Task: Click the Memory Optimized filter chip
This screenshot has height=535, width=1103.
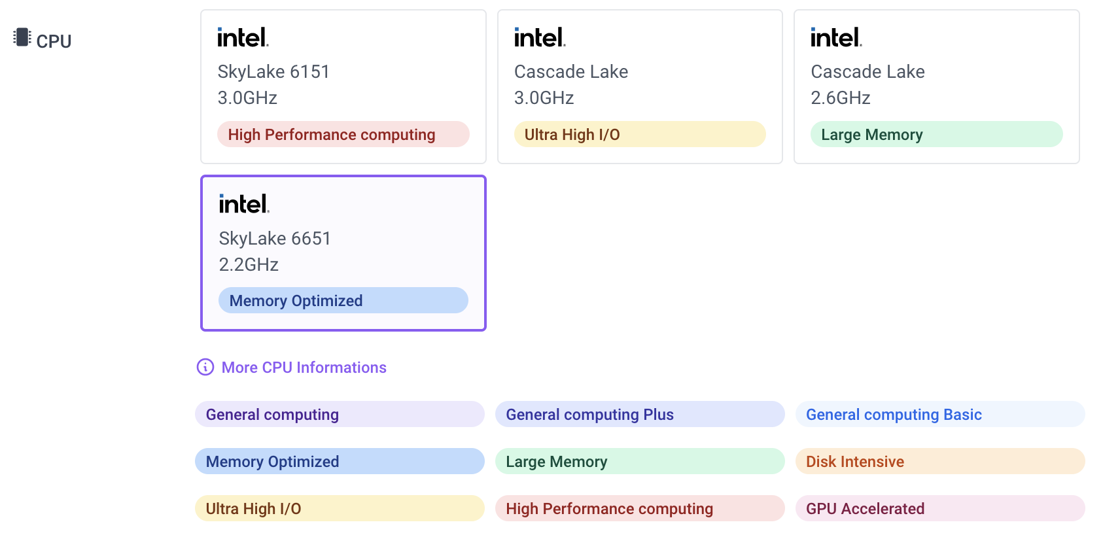Action: pyautogui.click(x=339, y=461)
